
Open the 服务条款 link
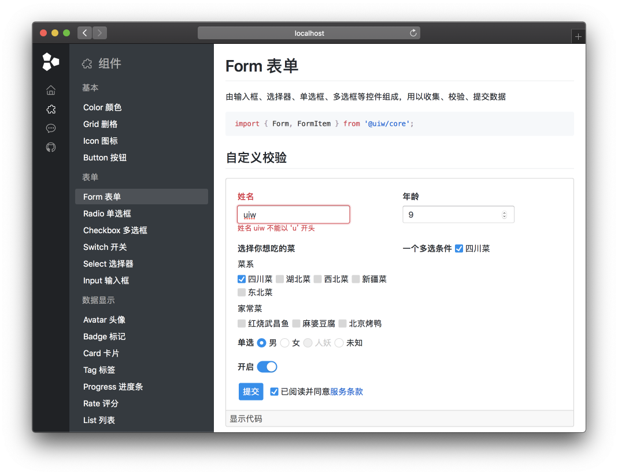(x=346, y=392)
